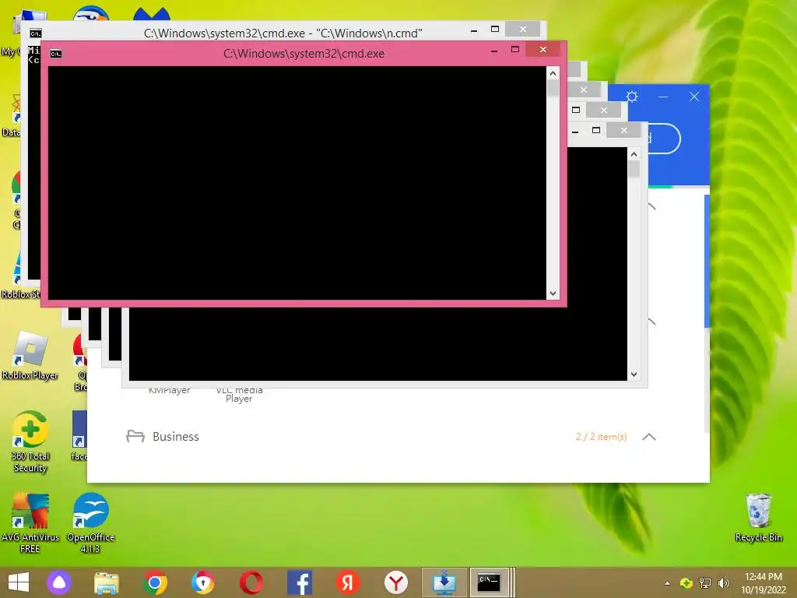797x598 pixels.
Task: Maximize the rearmost cmd window with visible scrollbar
Action: pyautogui.click(x=596, y=131)
